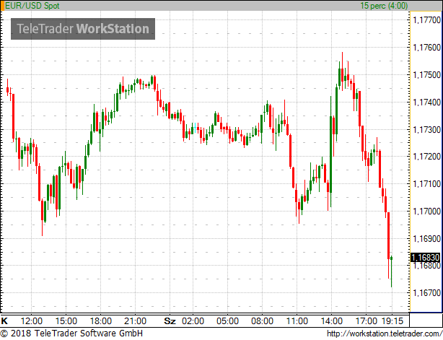Click the 17:00 time axis label
This screenshot has width=443, height=340.
point(366,321)
